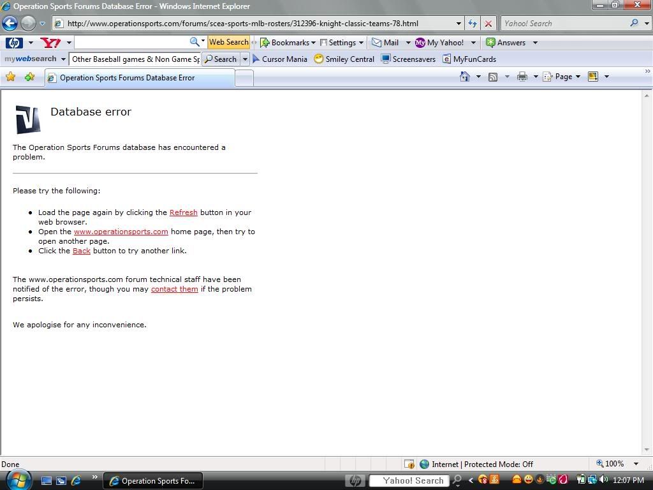Click the RSS feeds icon
Viewport: 653px width, 490px height.
493,77
